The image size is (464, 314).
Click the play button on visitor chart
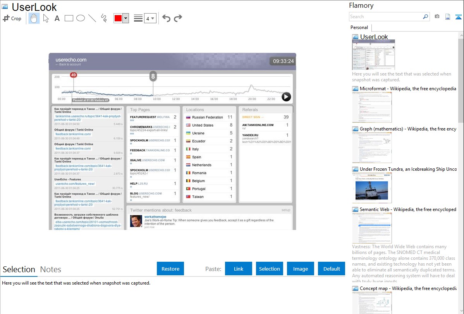(286, 97)
